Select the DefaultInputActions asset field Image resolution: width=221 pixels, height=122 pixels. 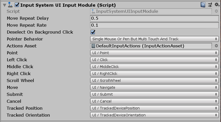coord(152,46)
